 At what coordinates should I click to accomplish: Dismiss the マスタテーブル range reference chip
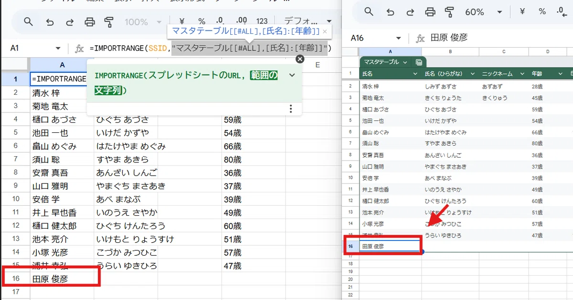click(325, 31)
